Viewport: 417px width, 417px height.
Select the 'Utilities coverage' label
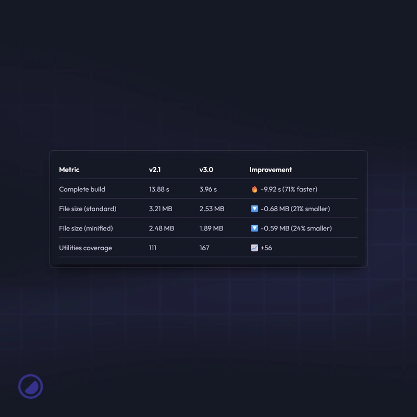click(x=85, y=248)
